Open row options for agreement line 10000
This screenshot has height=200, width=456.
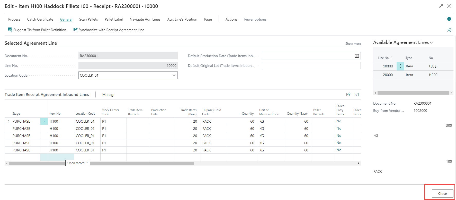click(x=400, y=66)
